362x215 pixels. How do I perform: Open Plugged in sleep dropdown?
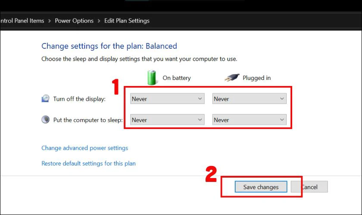pos(249,120)
